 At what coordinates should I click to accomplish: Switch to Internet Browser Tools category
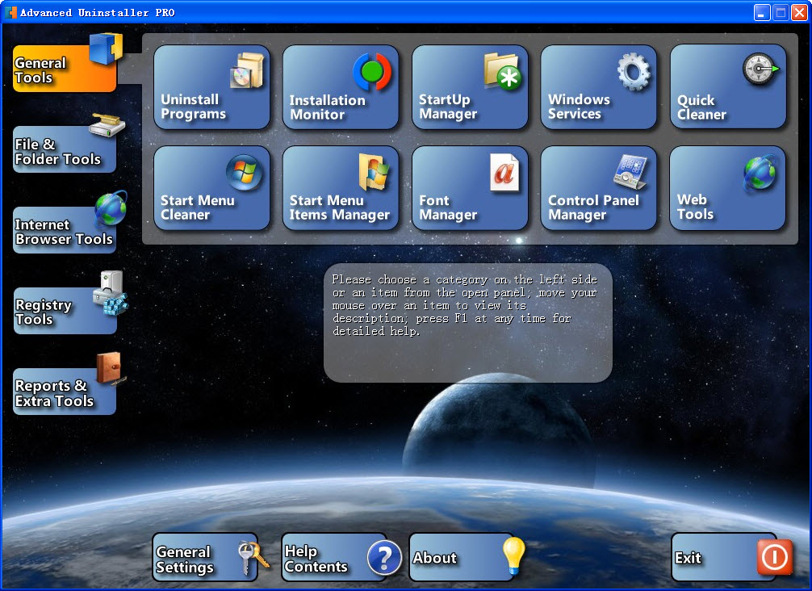tap(65, 231)
